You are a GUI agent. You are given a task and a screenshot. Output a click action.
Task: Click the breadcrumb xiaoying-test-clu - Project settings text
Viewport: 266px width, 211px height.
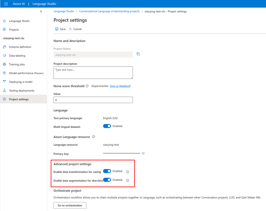click(166, 11)
